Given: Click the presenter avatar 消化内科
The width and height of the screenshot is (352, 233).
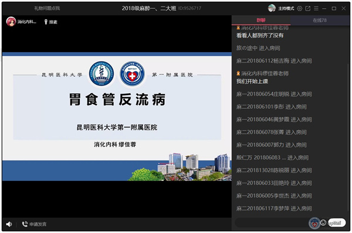Looking at the screenshot, I should click(11, 22).
